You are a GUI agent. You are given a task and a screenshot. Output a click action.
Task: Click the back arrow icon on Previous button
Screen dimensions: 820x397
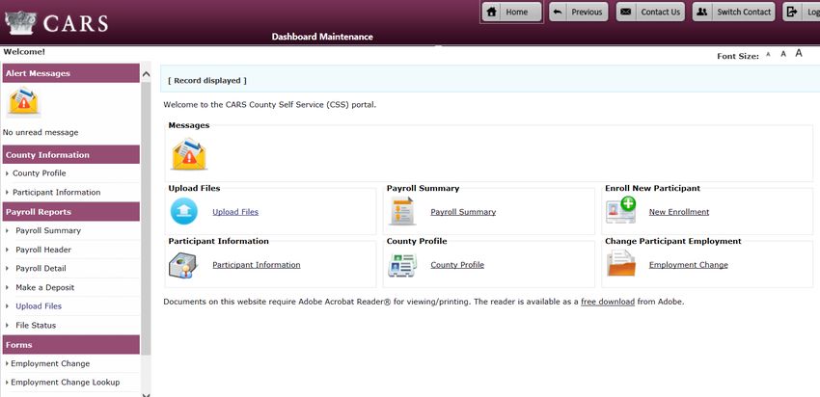click(558, 12)
